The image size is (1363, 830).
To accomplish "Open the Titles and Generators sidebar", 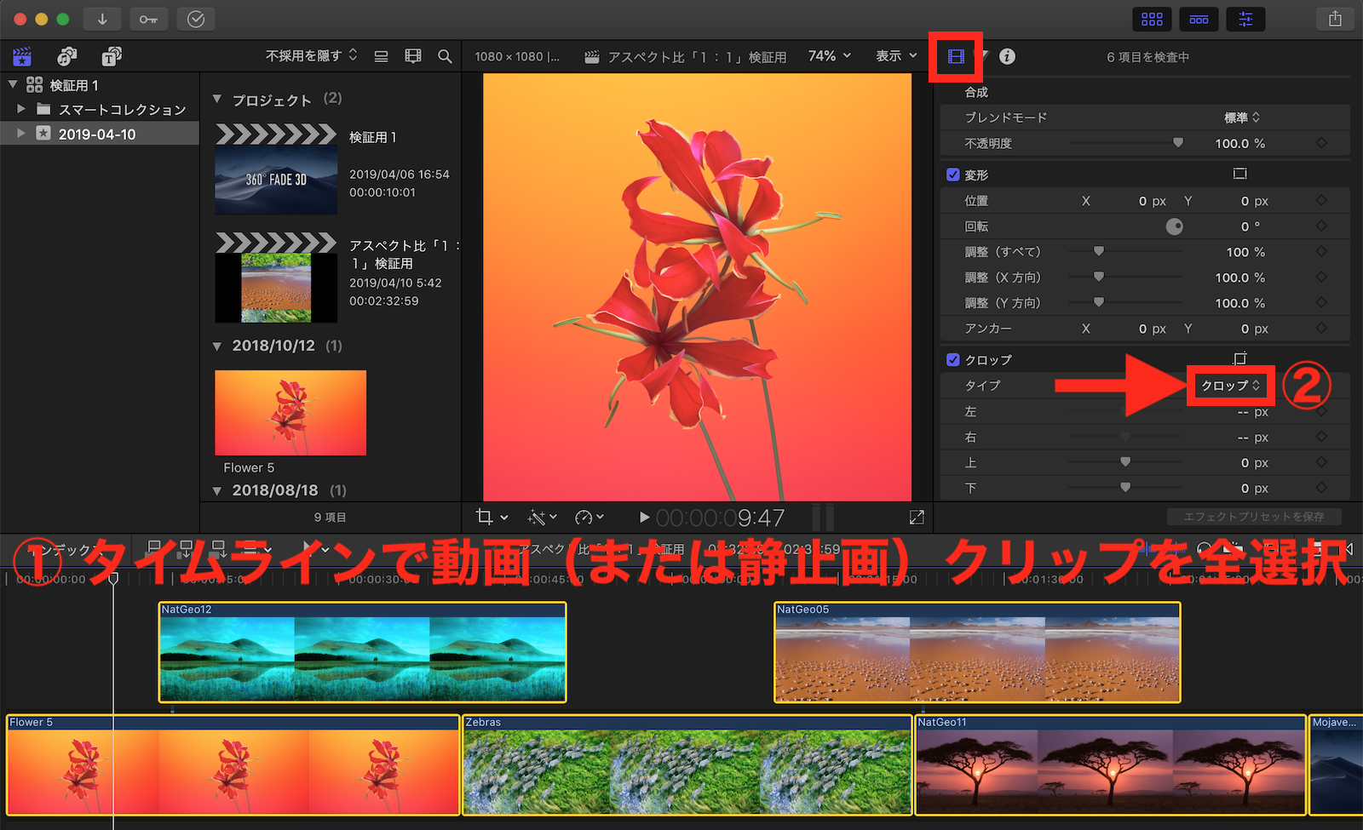I will point(112,57).
